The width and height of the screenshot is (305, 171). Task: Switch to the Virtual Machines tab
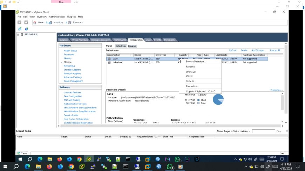click(80, 40)
